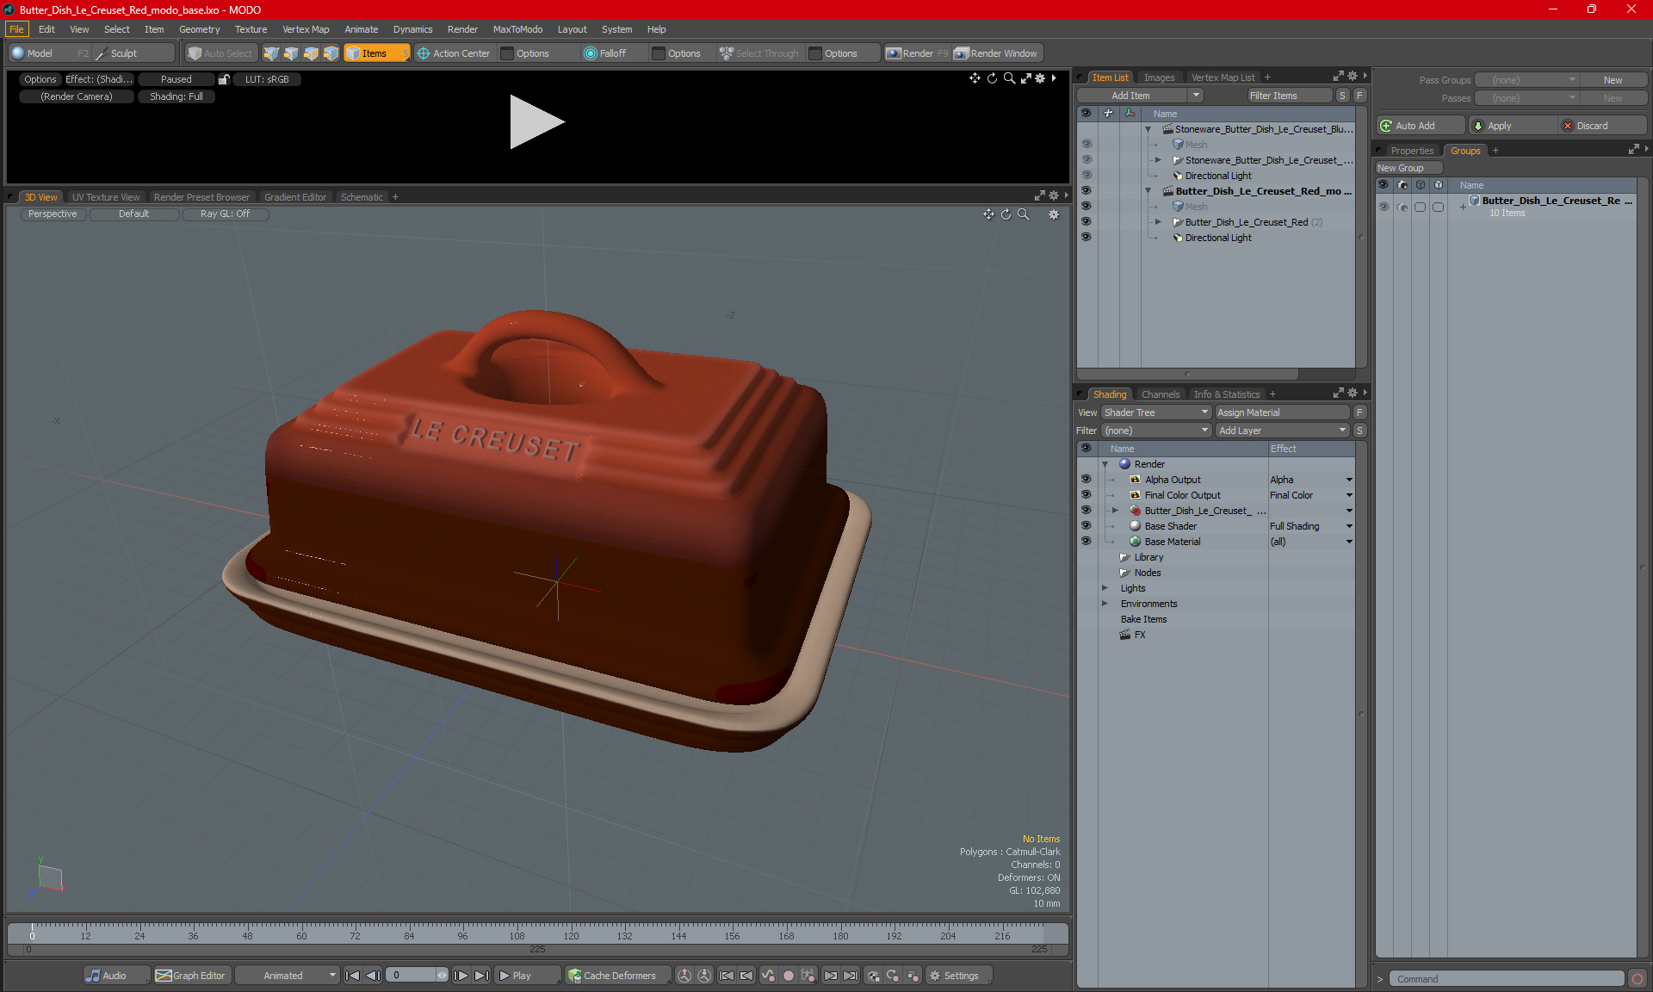Toggle visibility of Base Material layer
The height and width of the screenshot is (992, 1653).
(1087, 541)
